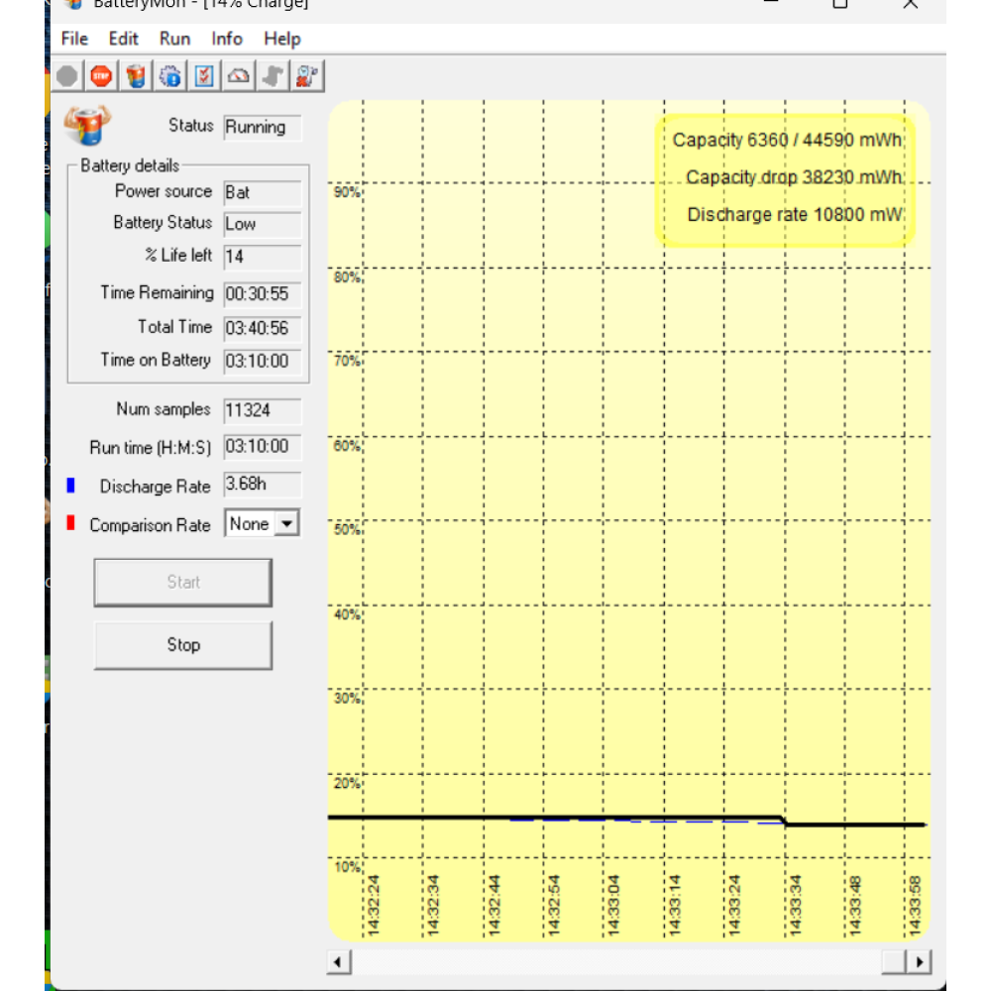Click the gear with info badge icon
Screen dimensions: 991x991
[x=170, y=76]
